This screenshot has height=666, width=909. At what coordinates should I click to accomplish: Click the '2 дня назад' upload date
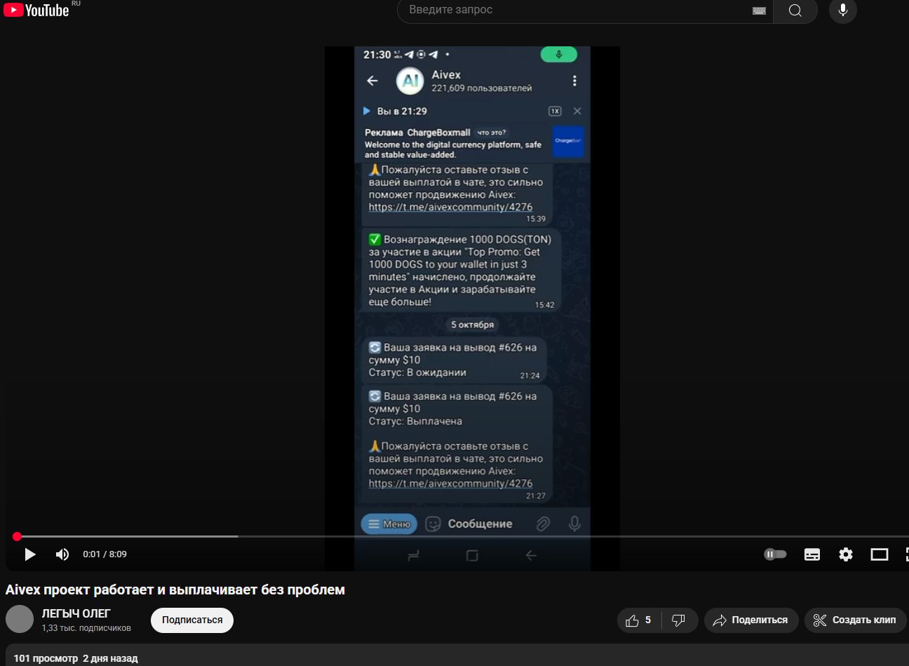coord(110,658)
